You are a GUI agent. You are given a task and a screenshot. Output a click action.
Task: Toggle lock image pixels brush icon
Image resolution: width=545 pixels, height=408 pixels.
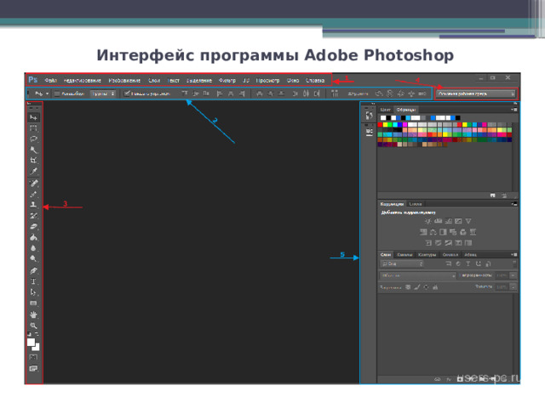417,287
